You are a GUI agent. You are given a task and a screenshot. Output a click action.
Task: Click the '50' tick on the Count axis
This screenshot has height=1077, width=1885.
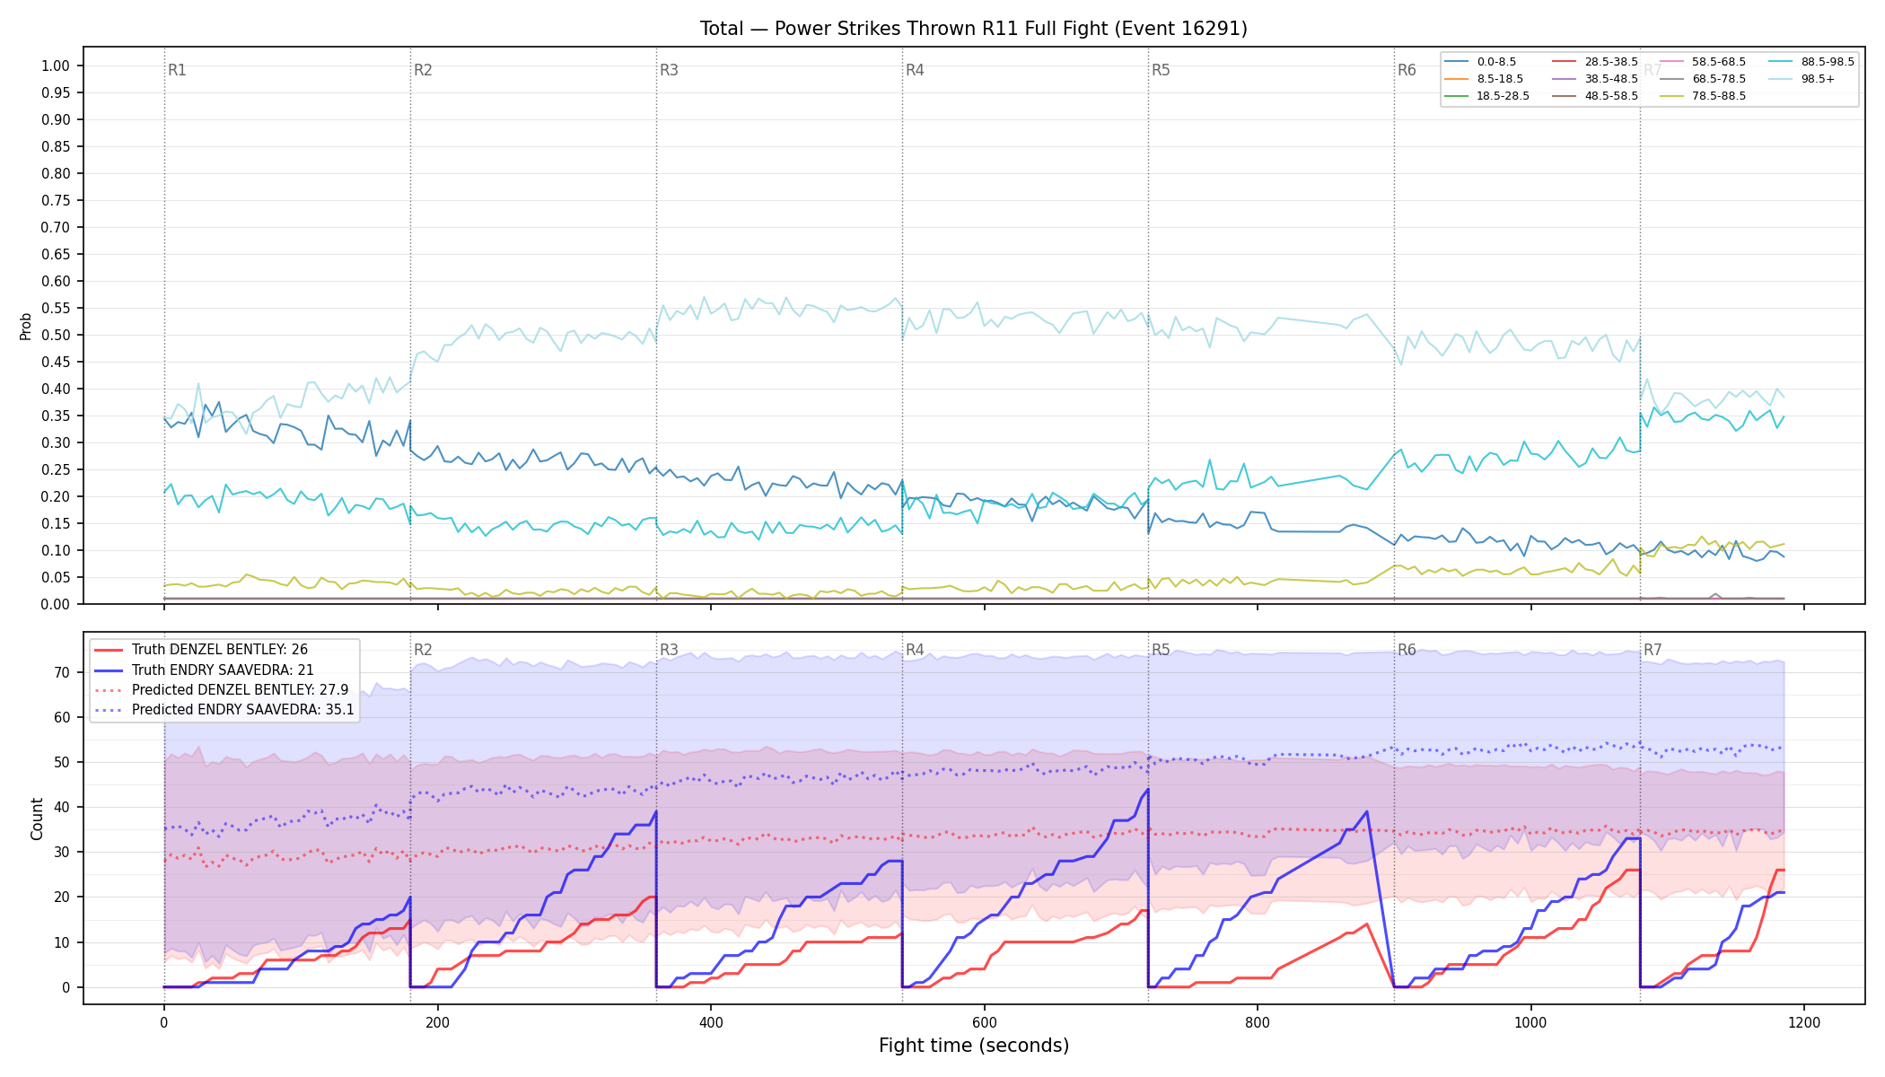(x=62, y=762)
